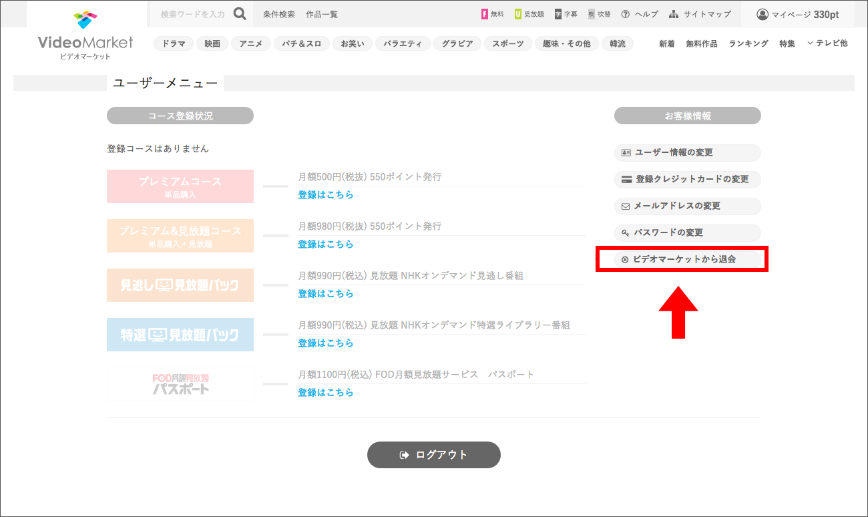Click プレミアム&見放題コース banner
The width and height of the screenshot is (868, 517).
(x=180, y=236)
